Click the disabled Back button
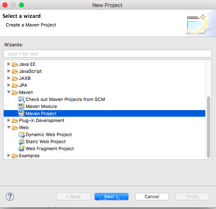 coord(74,197)
